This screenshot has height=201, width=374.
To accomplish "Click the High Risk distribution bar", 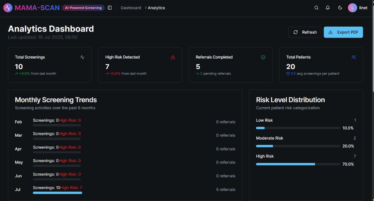I will pyautogui.click(x=298, y=164).
